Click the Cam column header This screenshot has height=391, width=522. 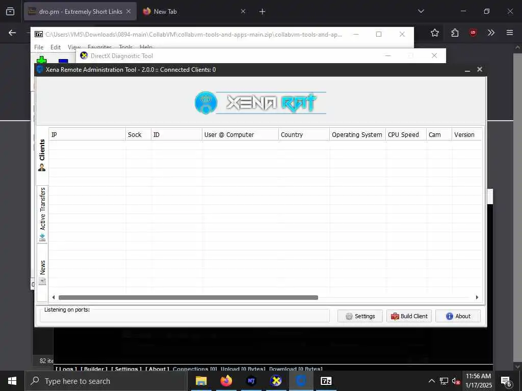439,134
